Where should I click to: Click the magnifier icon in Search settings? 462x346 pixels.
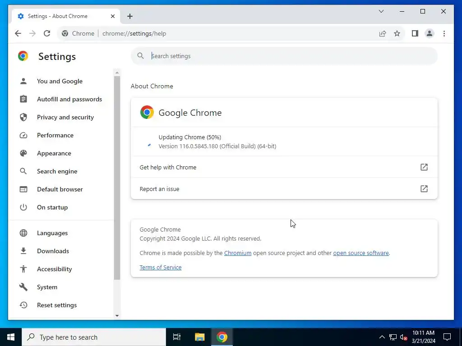tap(141, 56)
